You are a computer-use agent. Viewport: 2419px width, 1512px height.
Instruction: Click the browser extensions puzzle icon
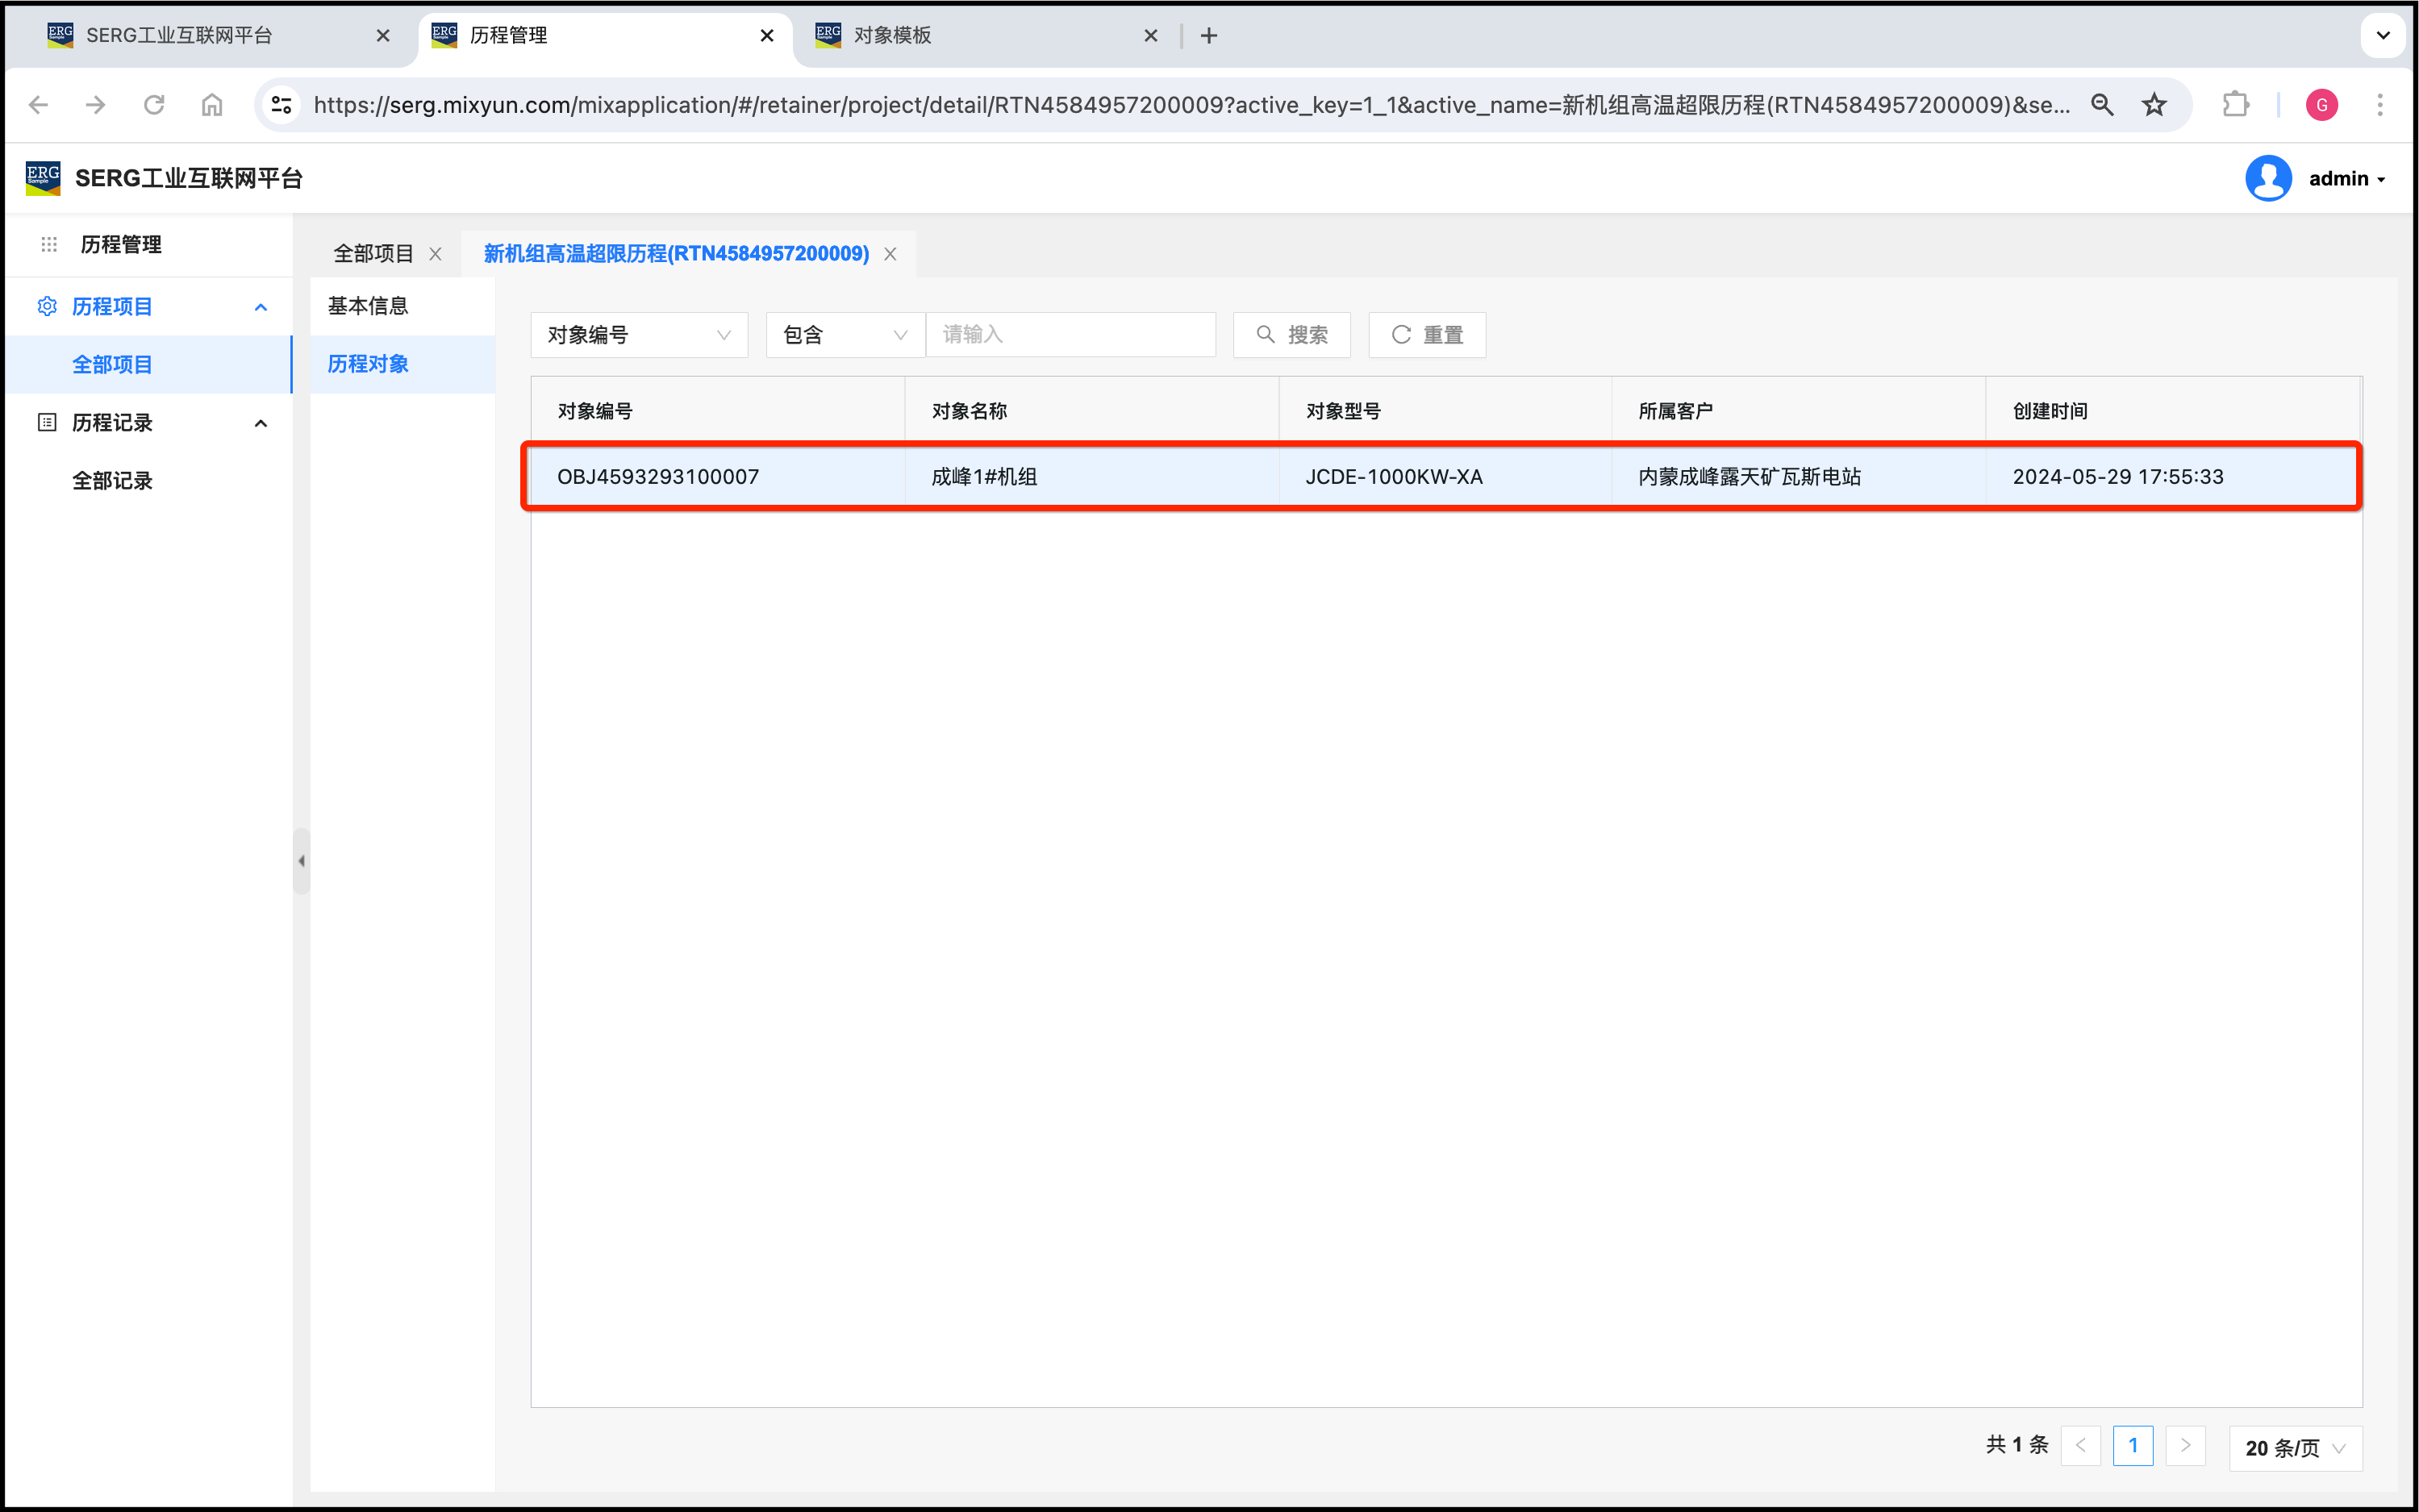click(x=2235, y=105)
